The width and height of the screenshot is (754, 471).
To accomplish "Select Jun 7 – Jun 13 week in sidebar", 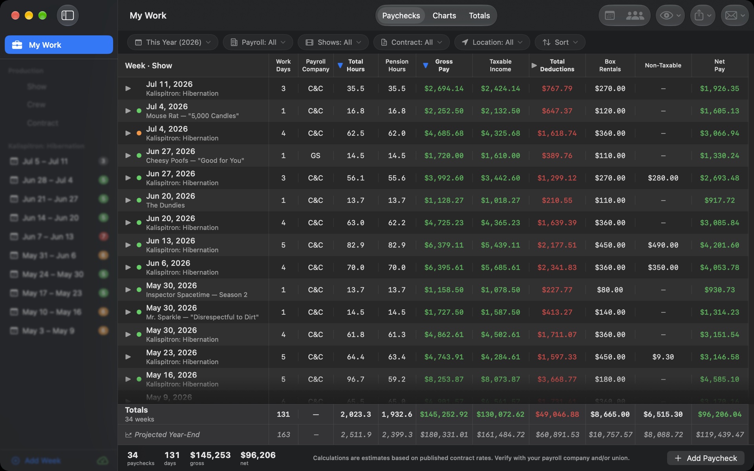I will click(59, 237).
